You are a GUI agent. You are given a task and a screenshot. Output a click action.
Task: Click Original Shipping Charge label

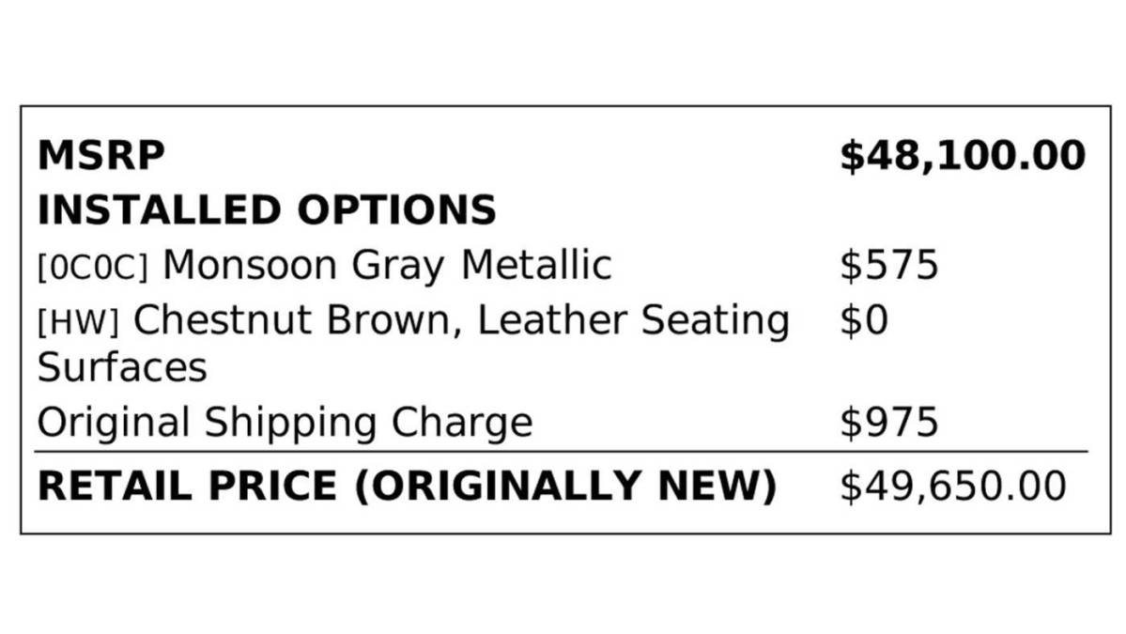[285, 423]
